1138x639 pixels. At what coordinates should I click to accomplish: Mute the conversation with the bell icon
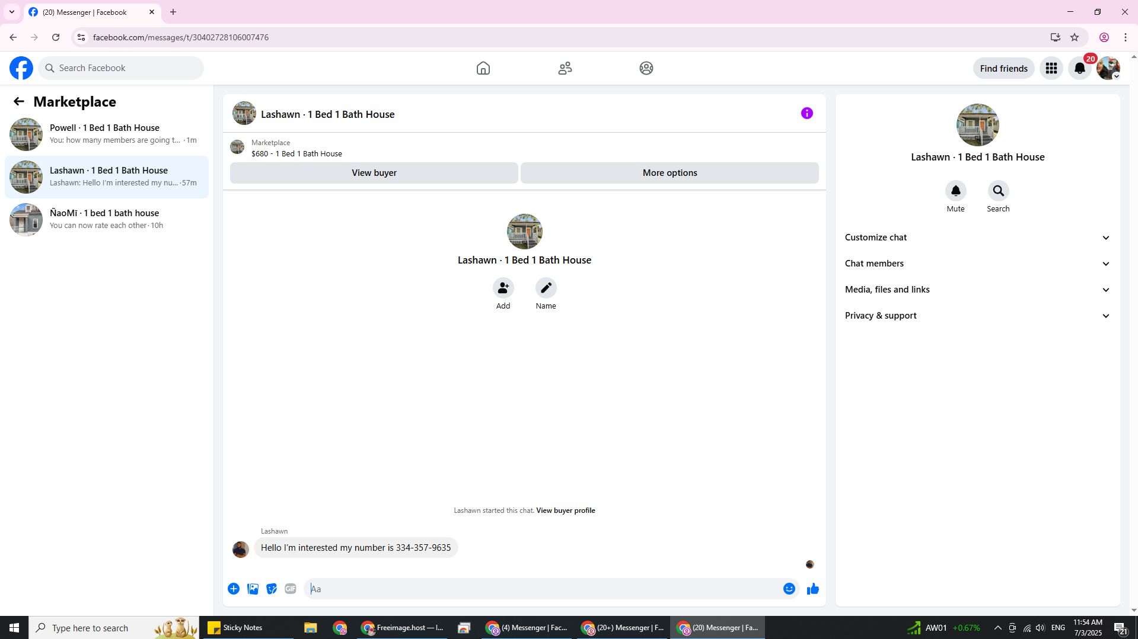tap(955, 191)
